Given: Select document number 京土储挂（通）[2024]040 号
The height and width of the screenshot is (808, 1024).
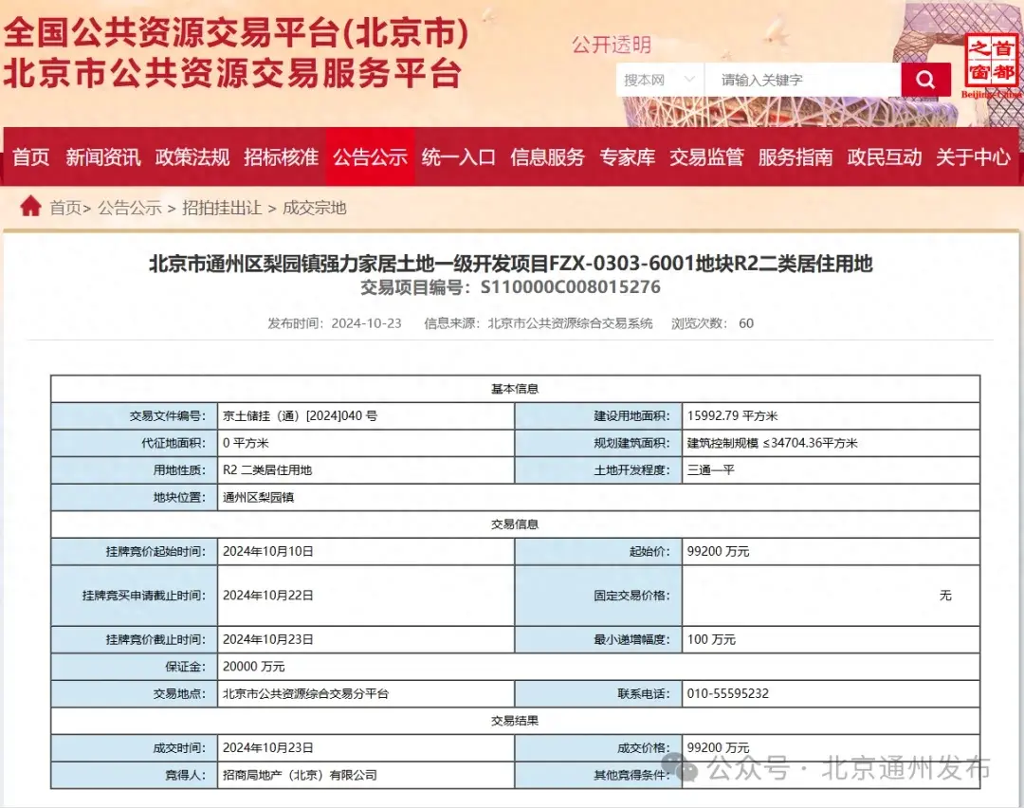Looking at the screenshot, I should click(300, 416).
